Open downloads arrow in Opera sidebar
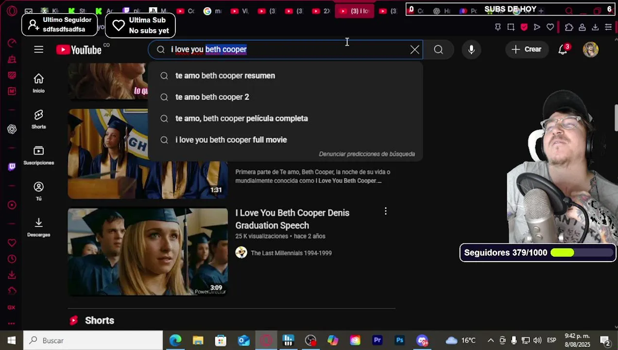The image size is (618, 350). click(12, 276)
